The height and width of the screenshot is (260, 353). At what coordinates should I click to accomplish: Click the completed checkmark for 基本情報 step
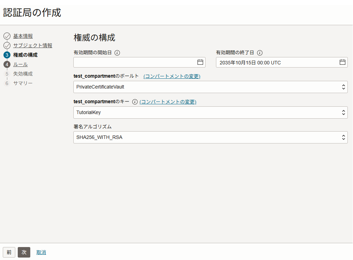point(7,36)
